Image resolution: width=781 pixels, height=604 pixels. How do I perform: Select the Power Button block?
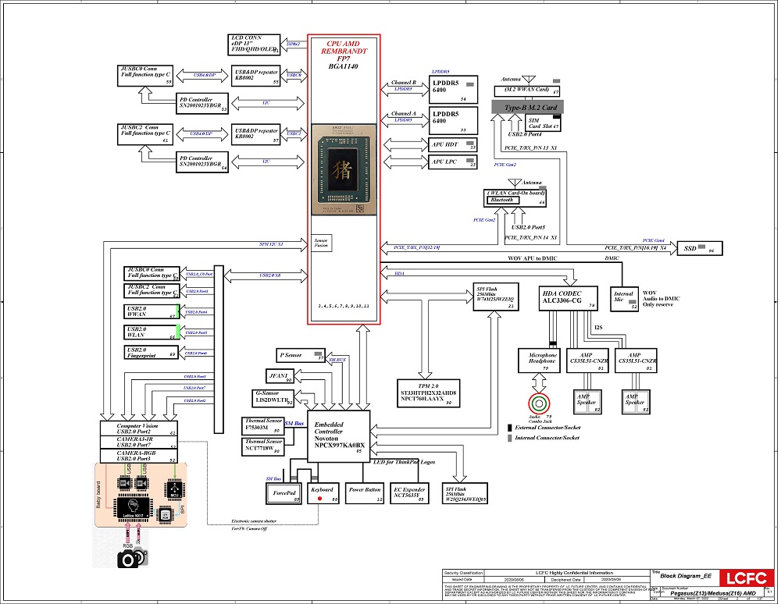(364, 493)
